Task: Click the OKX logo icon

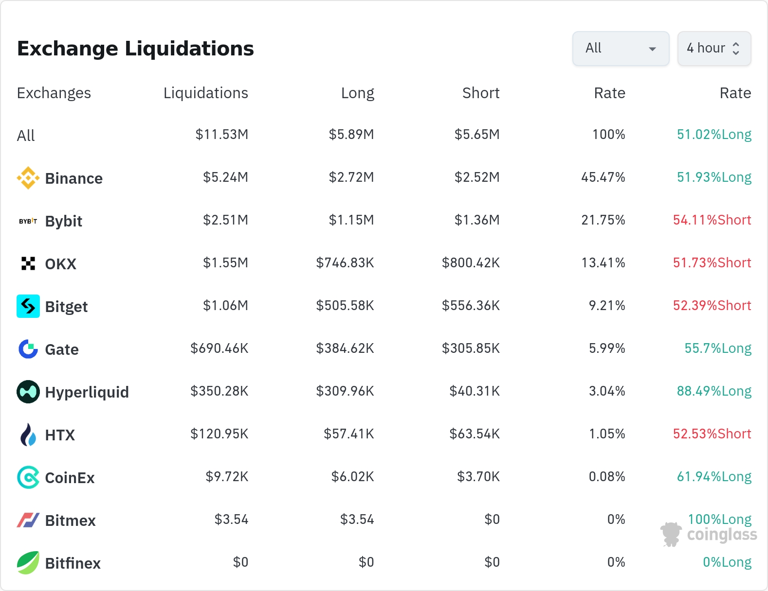Action: coord(28,263)
